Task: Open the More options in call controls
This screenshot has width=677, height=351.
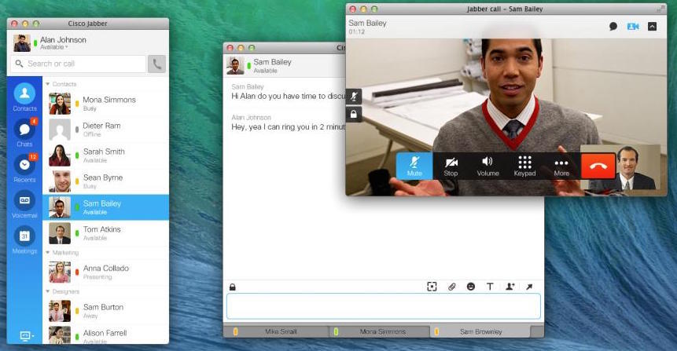Action: [x=561, y=166]
